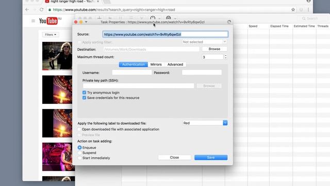
Task: Enable Open downloaded file with associated application
Action: point(79,129)
